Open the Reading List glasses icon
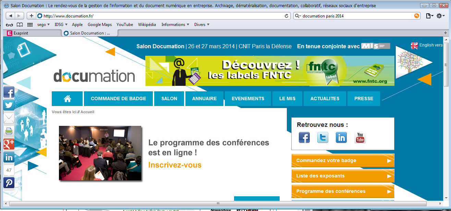Viewport: 451px width, 211px height. pos(10,25)
